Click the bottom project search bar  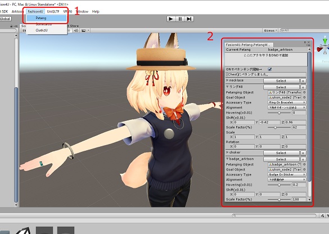point(274,215)
